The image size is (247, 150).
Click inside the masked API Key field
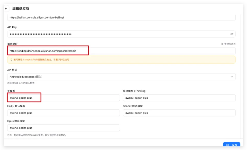(x=116, y=34)
